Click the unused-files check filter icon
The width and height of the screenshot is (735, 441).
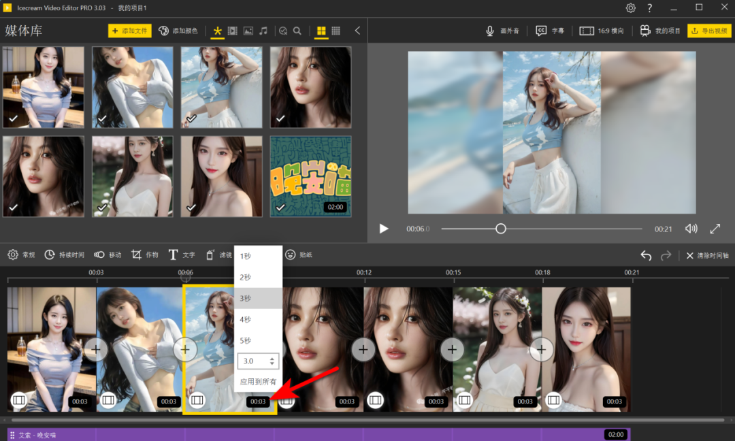(282, 31)
